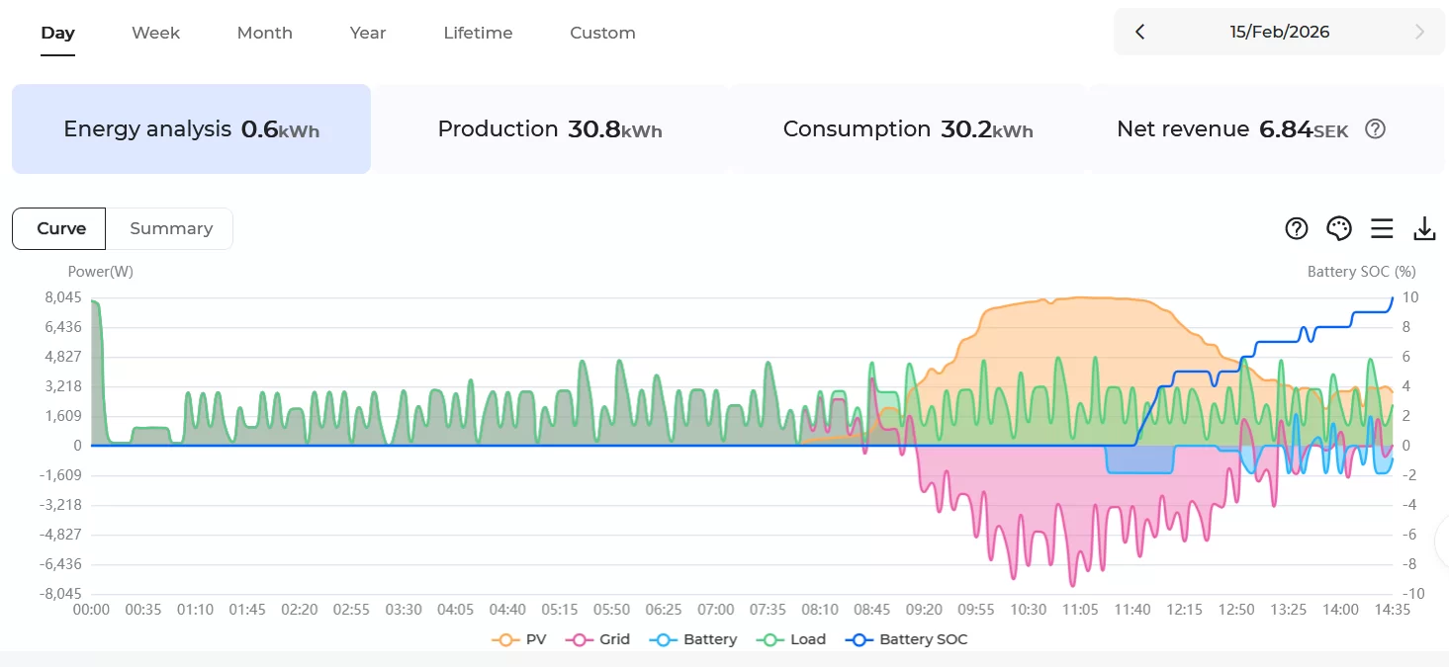Select the Lifetime time range tab
Screen dimensions: 1449x667
coord(478,33)
